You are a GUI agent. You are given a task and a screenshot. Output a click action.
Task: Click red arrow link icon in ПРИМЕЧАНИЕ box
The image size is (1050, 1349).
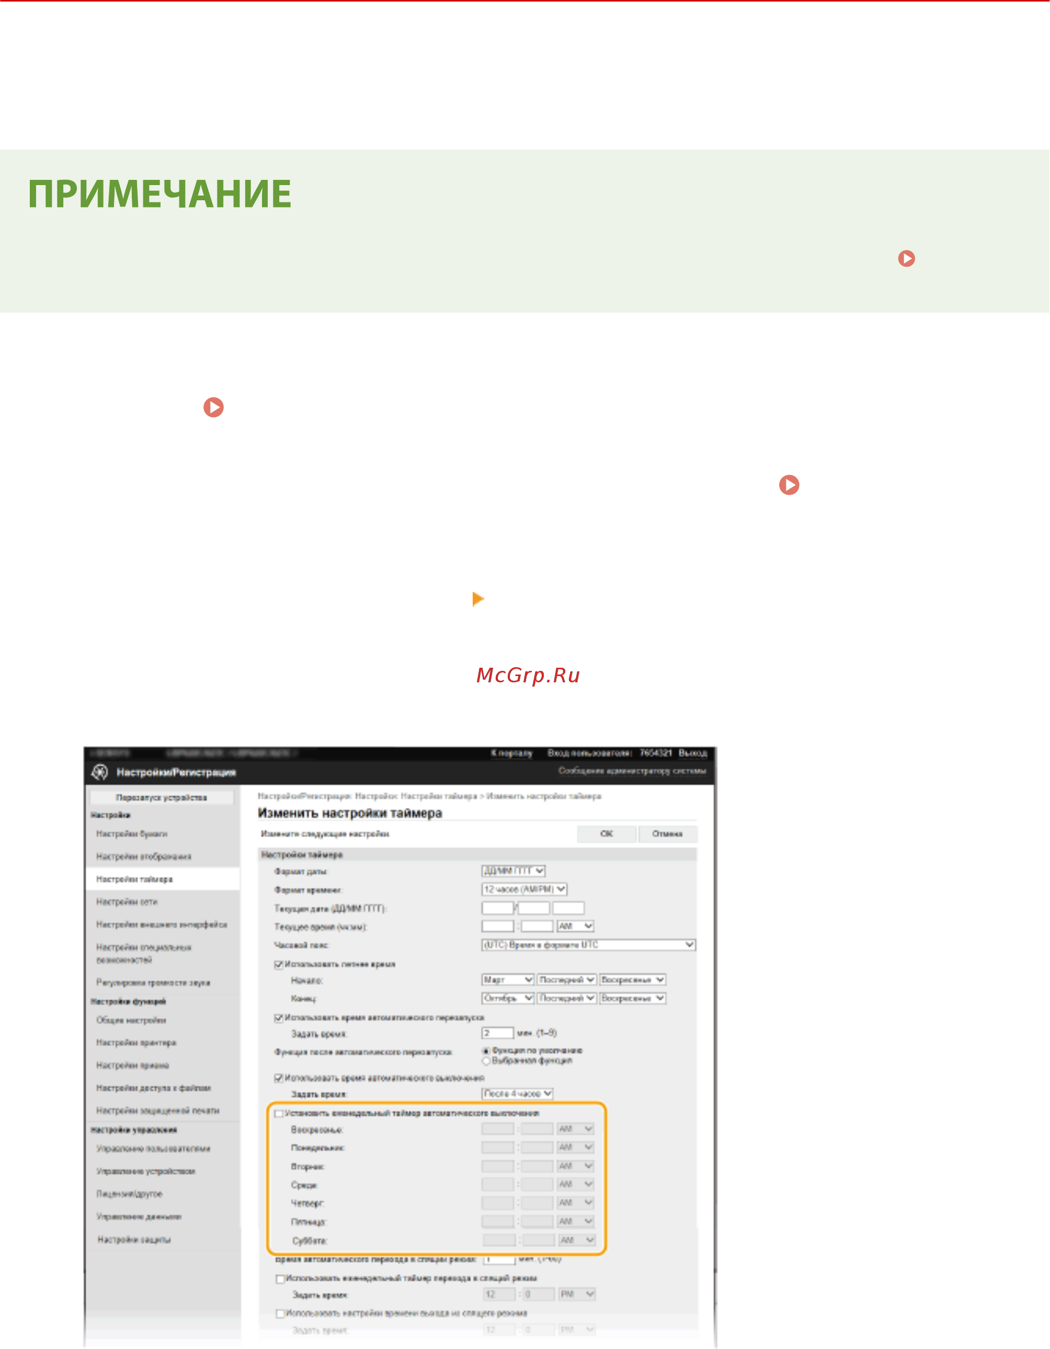(x=906, y=258)
